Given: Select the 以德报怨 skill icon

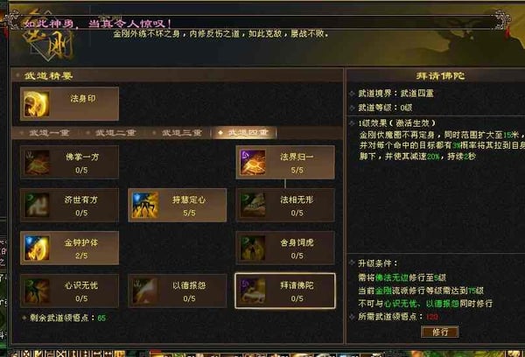Looking at the screenshot, I should click(x=144, y=290).
